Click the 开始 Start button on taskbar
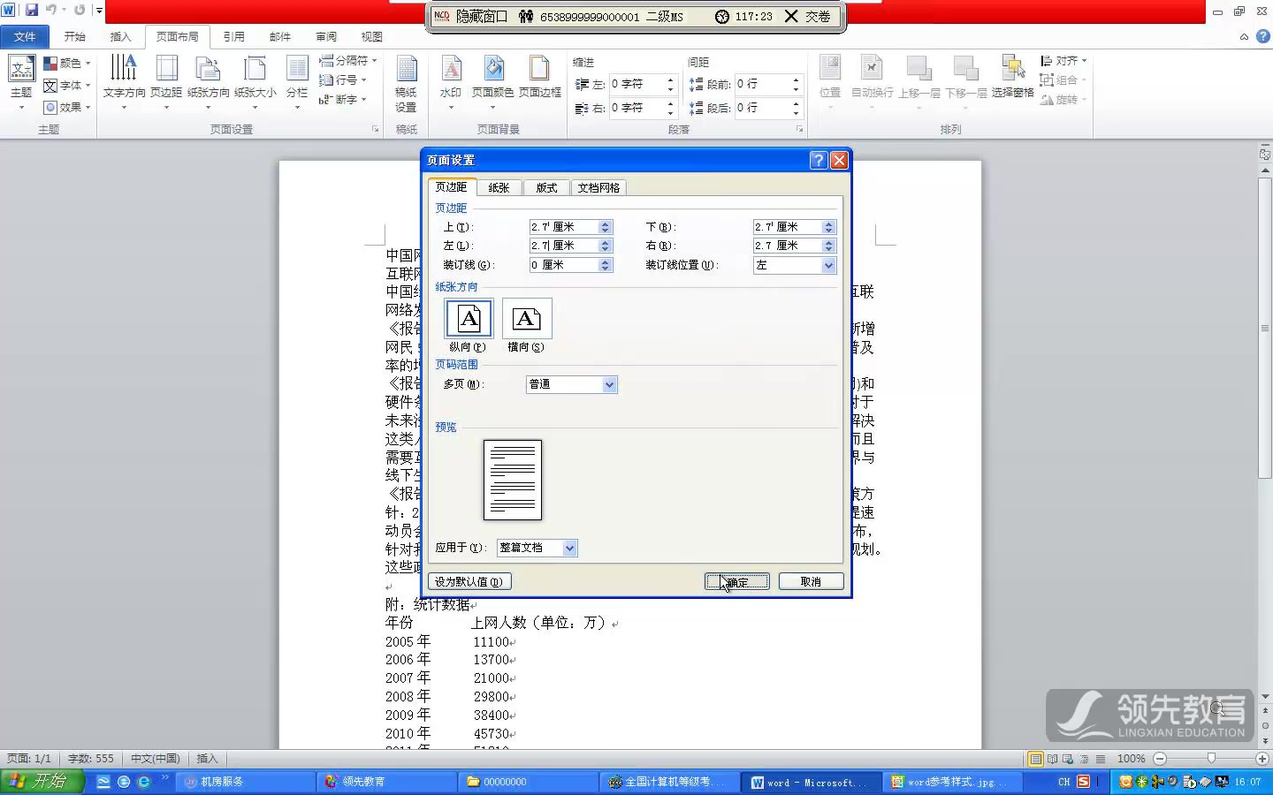Screen dimensions: 1273x795 42,781
